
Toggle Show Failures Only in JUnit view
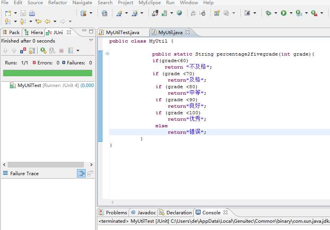23,51
